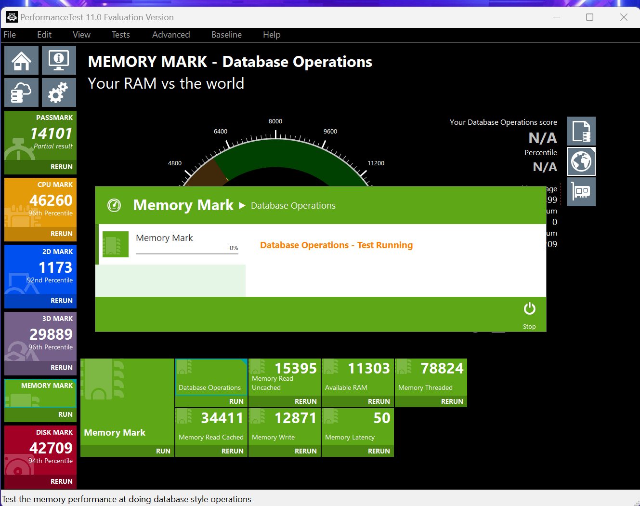
Task: Click the Stop power icon
Action: coord(529,309)
